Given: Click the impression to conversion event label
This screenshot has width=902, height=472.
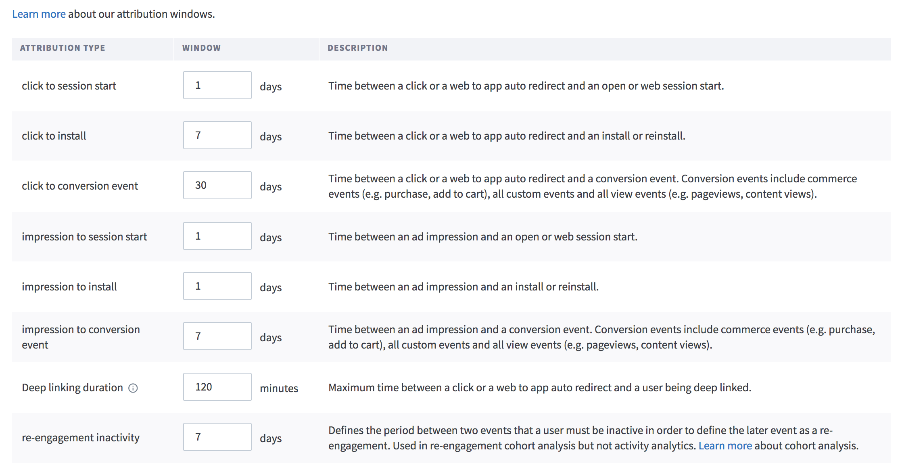Looking at the screenshot, I should (81, 337).
